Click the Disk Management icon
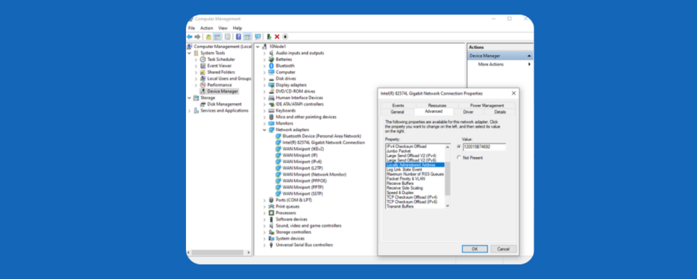The height and width of the screenshot is (279, 697). click(203, 104)
